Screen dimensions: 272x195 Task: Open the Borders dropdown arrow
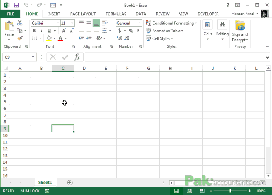pos(40,38)
